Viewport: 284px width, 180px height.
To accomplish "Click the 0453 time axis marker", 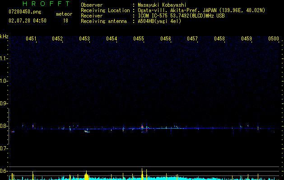I will coord(84,39).
